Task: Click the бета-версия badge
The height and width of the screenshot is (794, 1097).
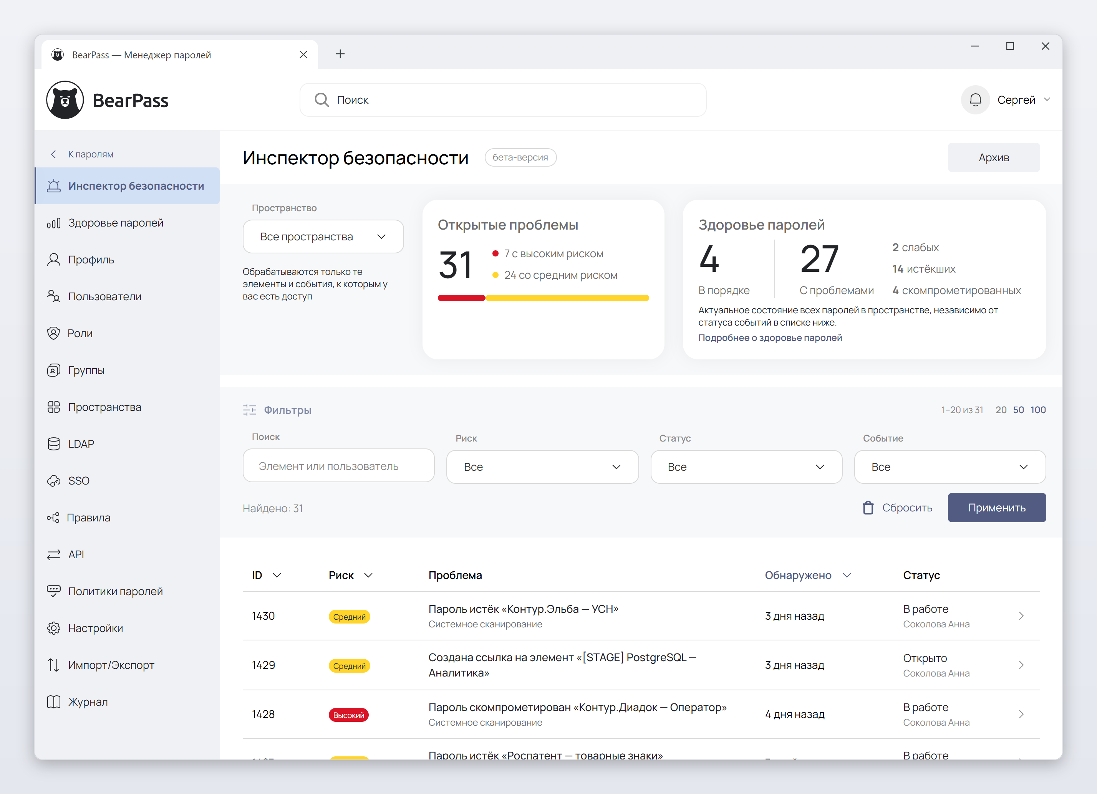Action: click(520, 157)
